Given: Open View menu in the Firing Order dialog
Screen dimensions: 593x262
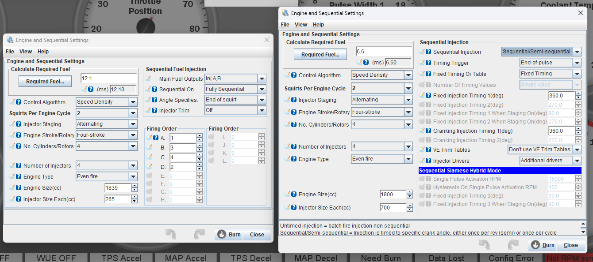Looking at the screenshot, I should [x=26, y=52].
